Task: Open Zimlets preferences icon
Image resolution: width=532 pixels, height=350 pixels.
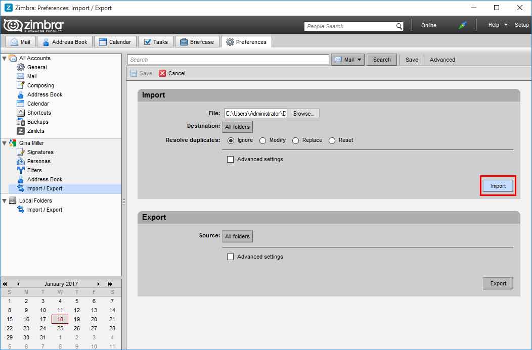Action: [x=21, y=131]
